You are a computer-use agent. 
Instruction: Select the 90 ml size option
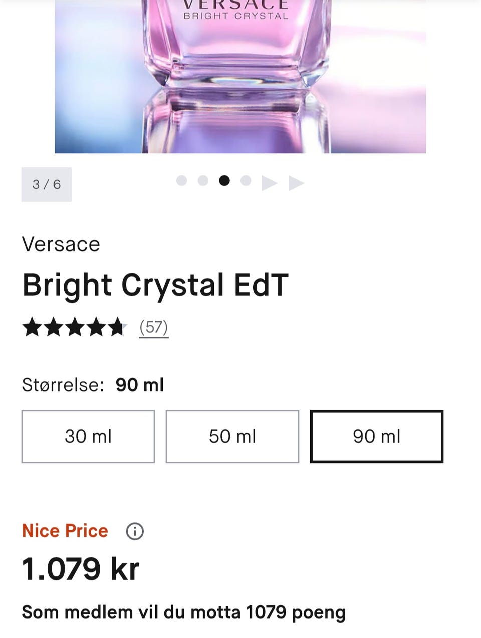point(377,436)
